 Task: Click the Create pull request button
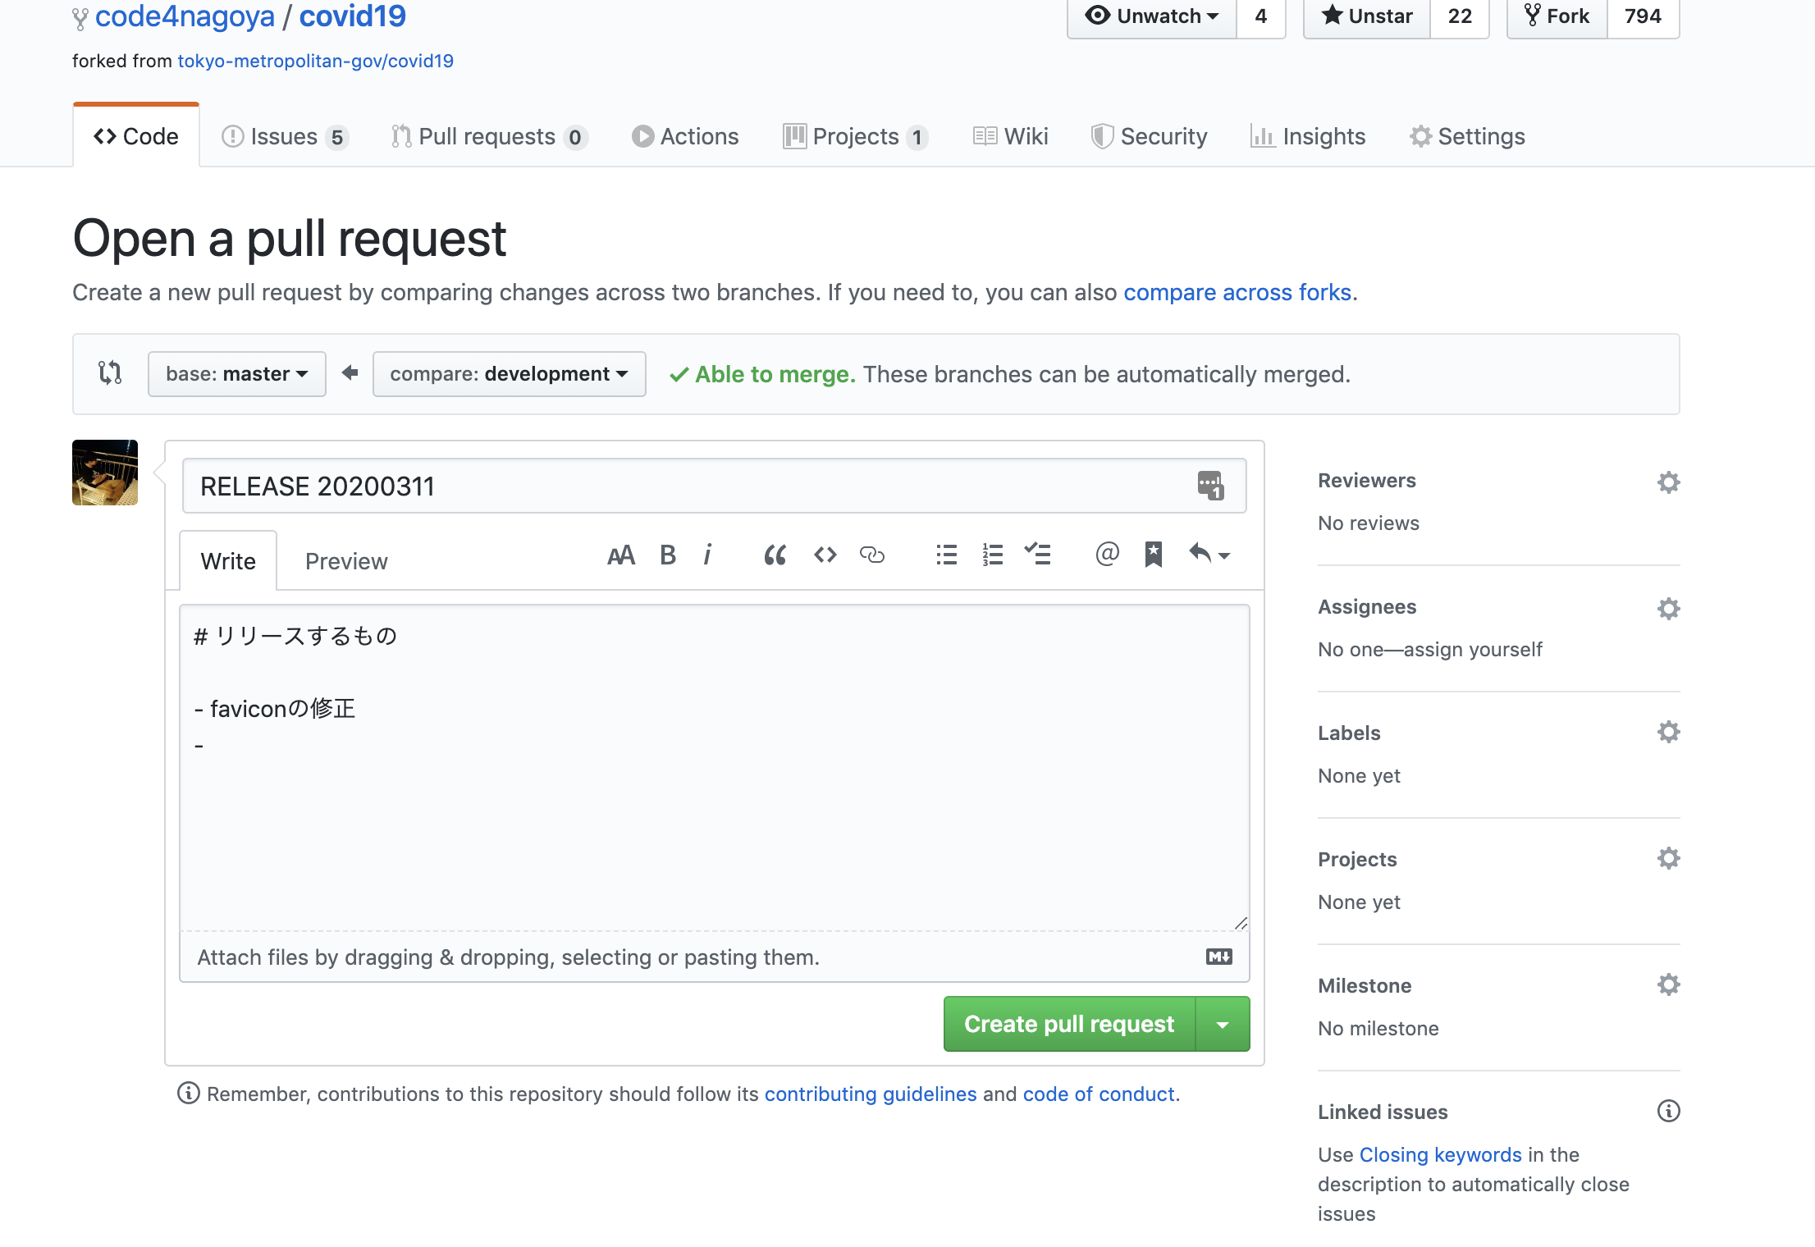click(x=1068, y=1025)
